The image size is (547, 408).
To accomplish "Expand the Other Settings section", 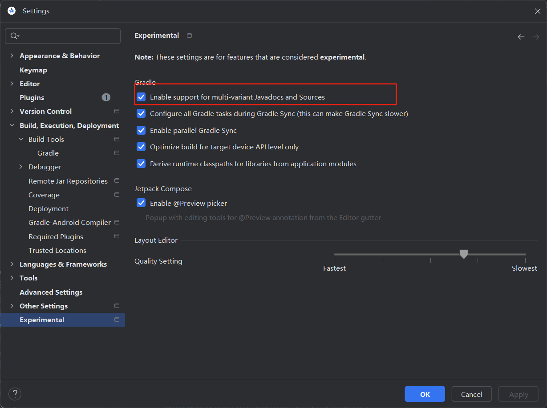I will click(12, 306).
